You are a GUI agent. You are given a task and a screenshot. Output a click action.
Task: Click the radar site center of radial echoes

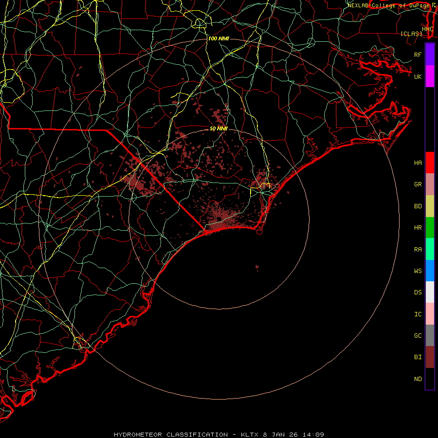click(219, 219)
